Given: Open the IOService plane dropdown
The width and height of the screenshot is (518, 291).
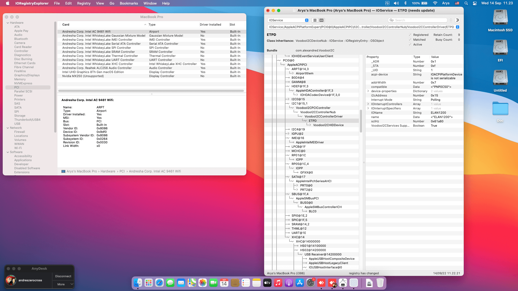Looking at the screenshot, I should coord(288,20).
